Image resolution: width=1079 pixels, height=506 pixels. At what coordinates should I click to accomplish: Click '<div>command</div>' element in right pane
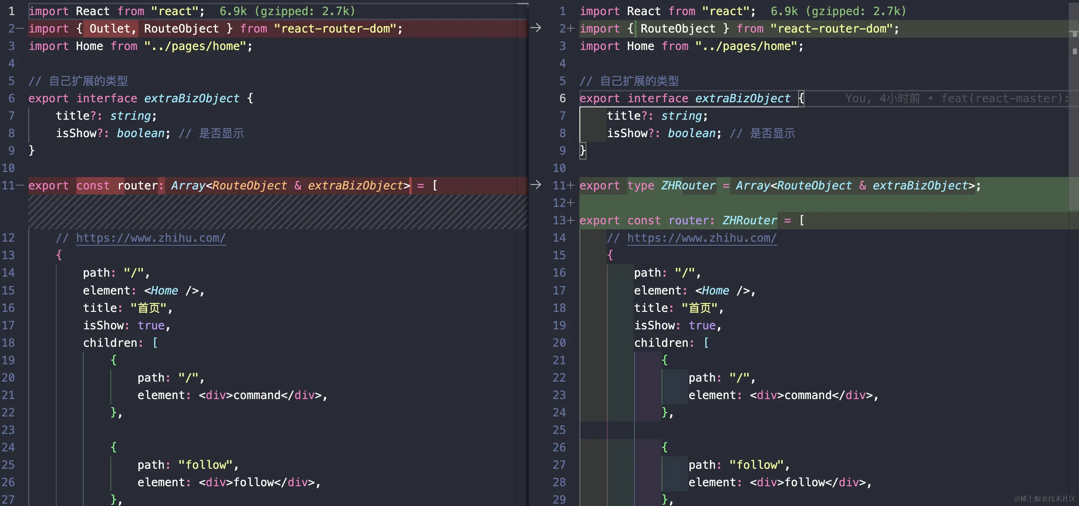click(x=811, y=395)
